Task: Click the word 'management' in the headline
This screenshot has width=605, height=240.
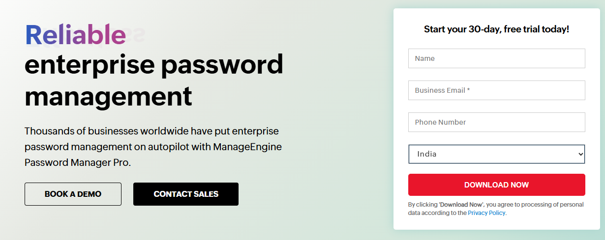Action: pos(108,96)
